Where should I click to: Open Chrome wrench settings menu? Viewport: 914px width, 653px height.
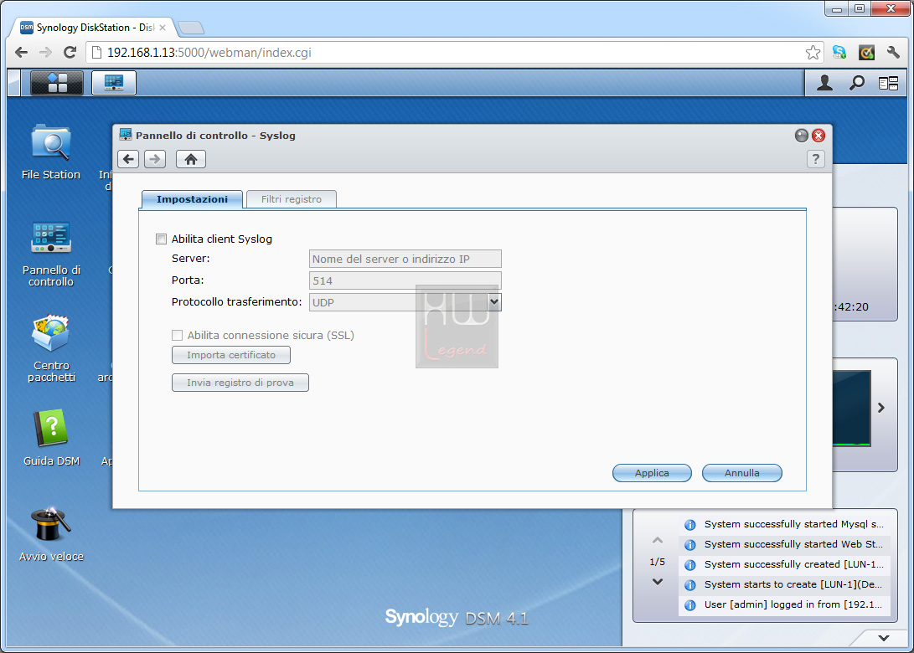point(893,53)
